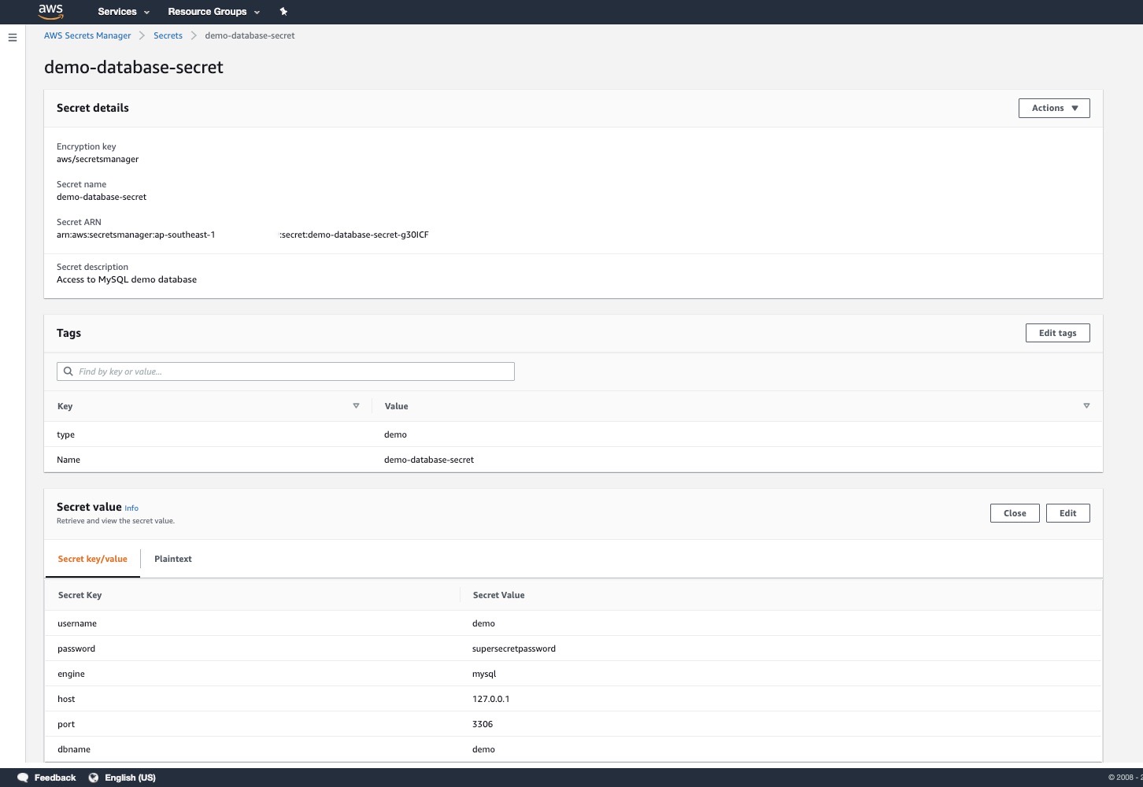Image resolution: width=1143 pixels, height=787 pixels.
Task: Click the Secret Value column header
Action: (x=498, y=595)
